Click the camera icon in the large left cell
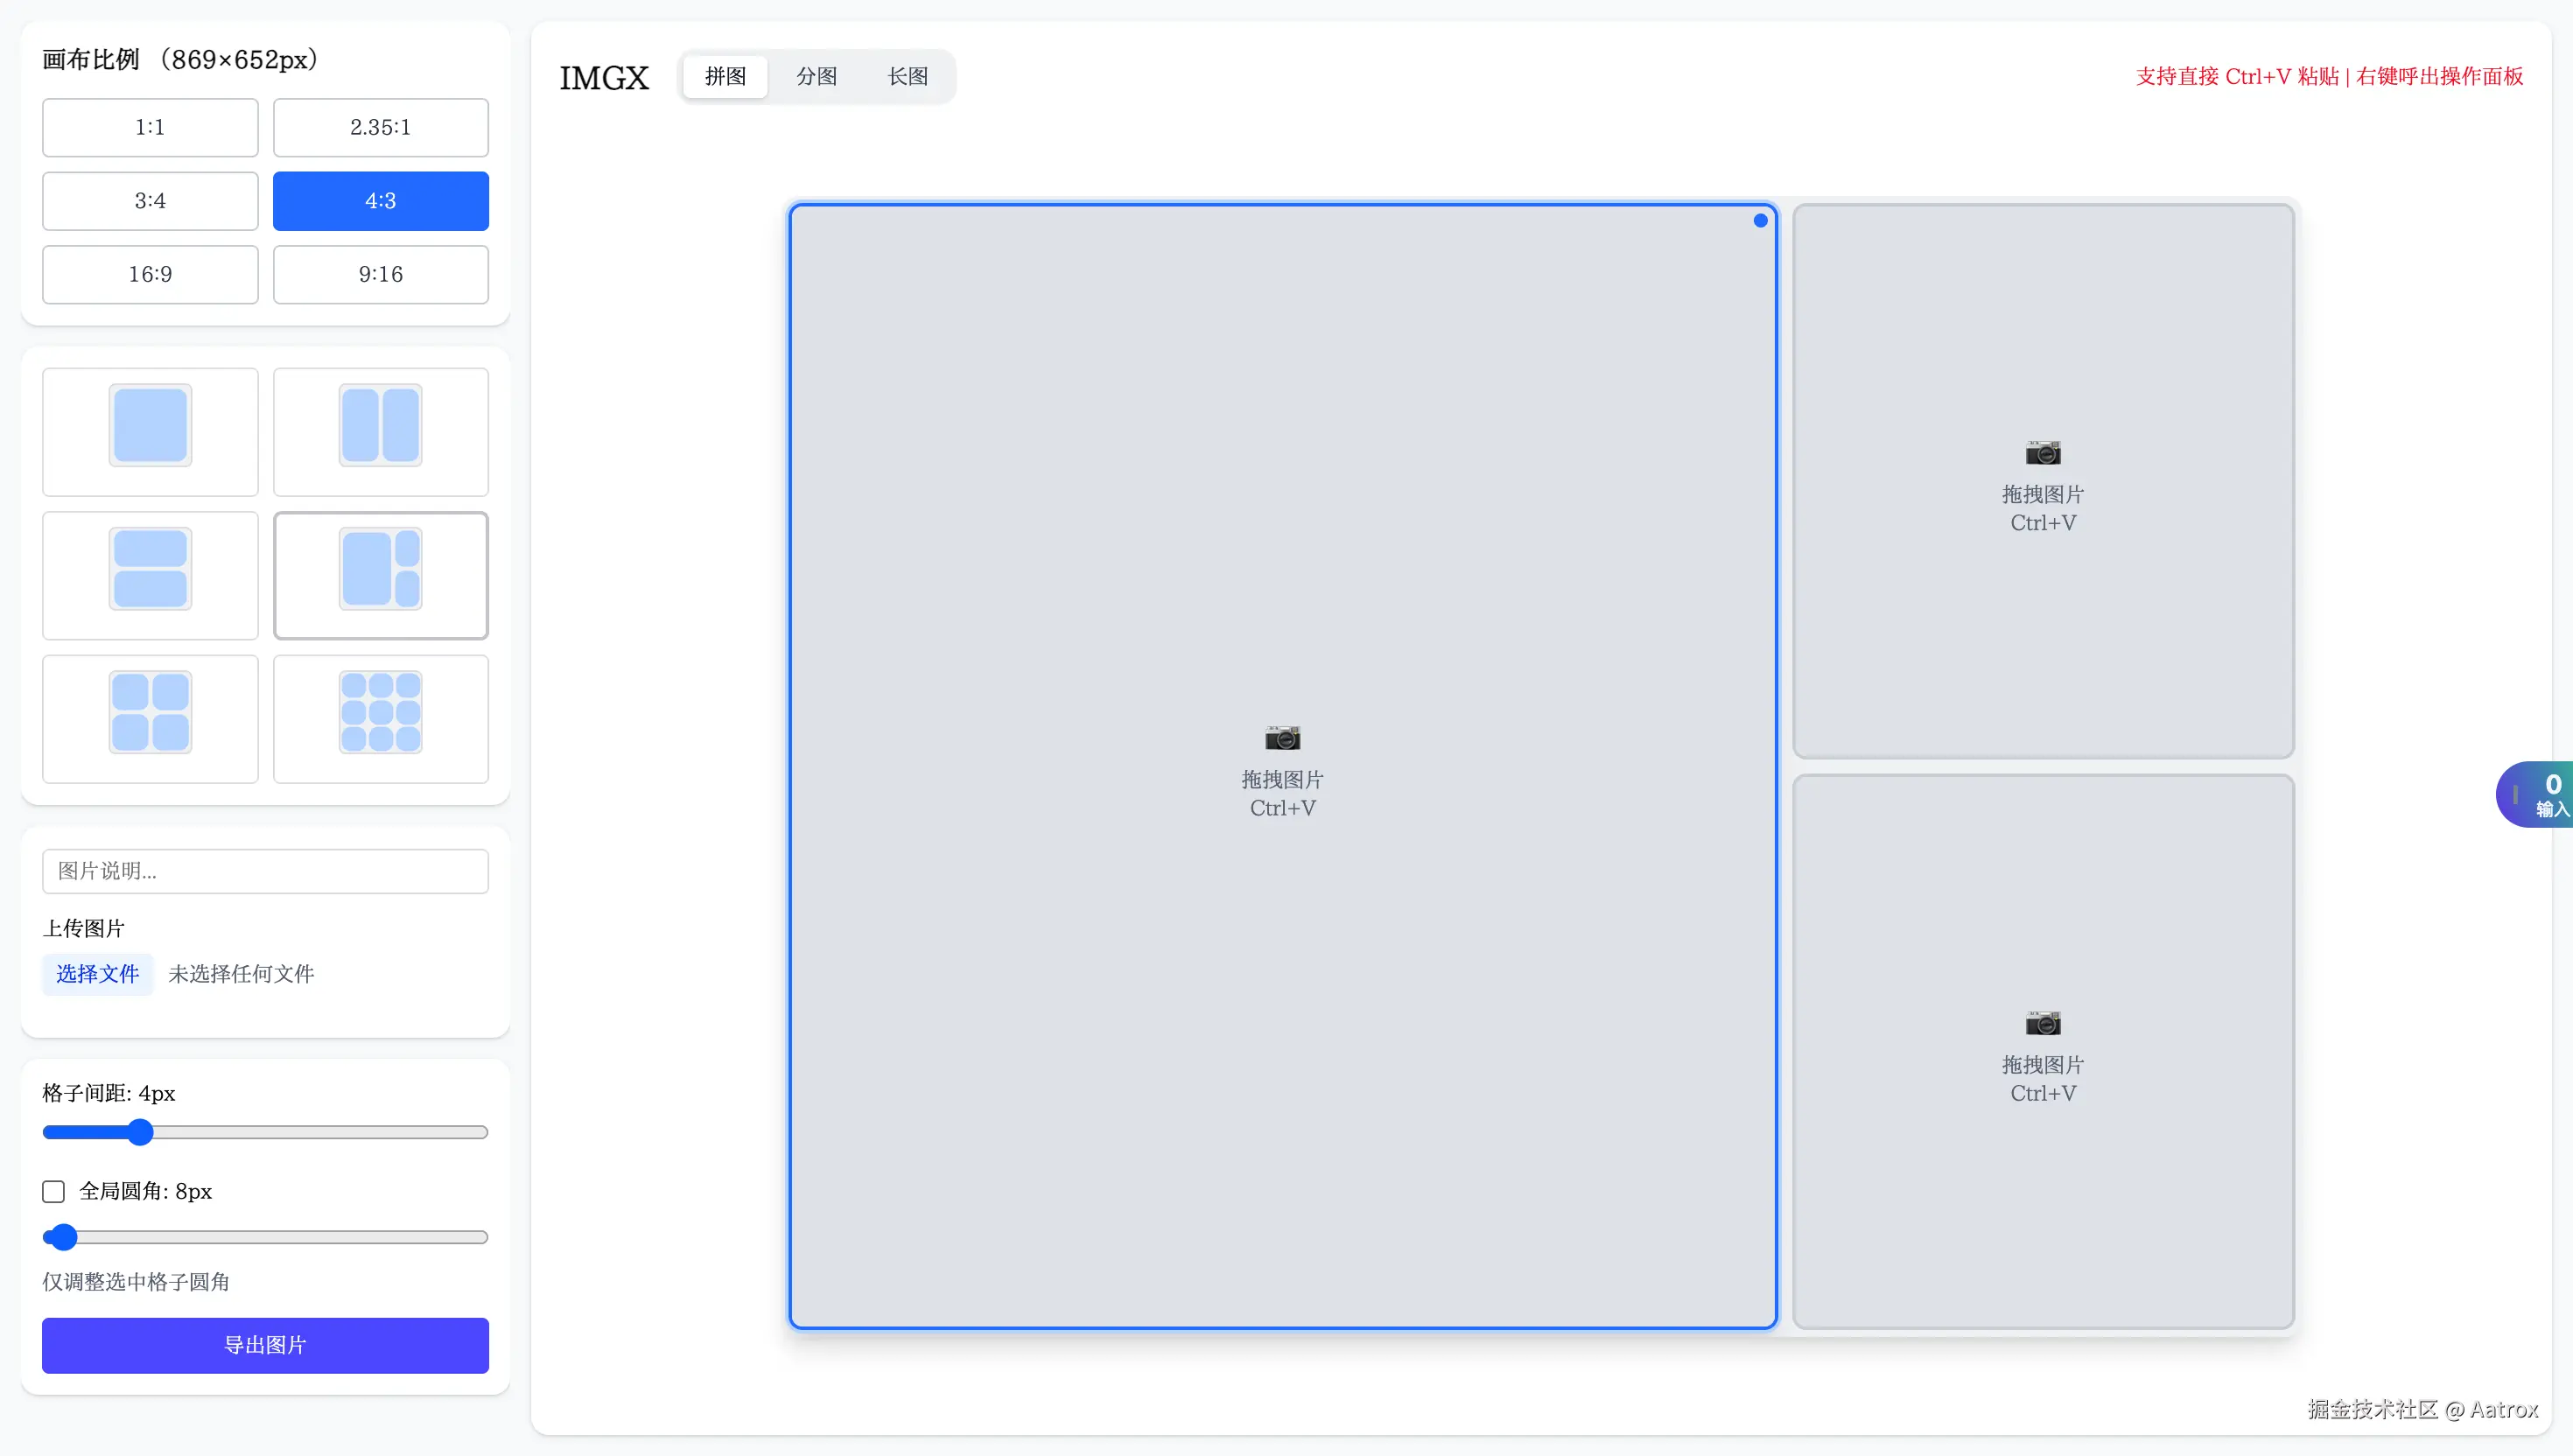Viewport: 2573px width, 1456px height. 1282,738
